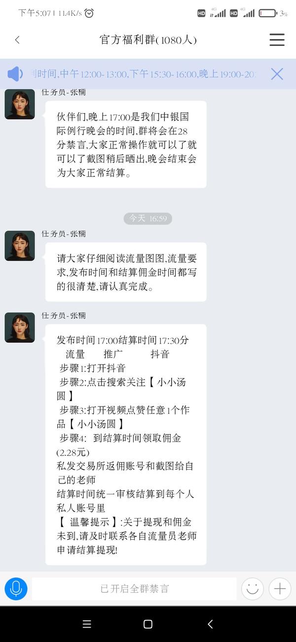
Task: Tap the announcement speaker icon
Action: 15,74
